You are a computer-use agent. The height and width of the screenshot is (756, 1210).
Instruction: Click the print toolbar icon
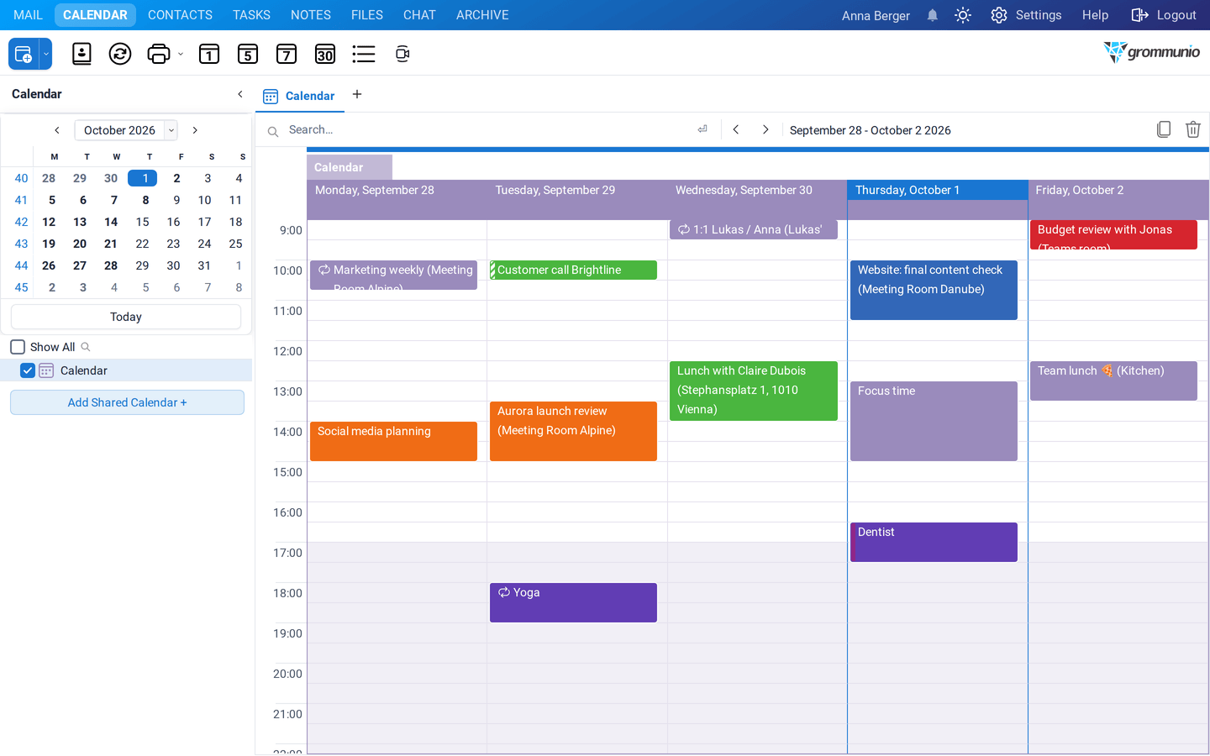pyautogui.click(x=158, y=54)
